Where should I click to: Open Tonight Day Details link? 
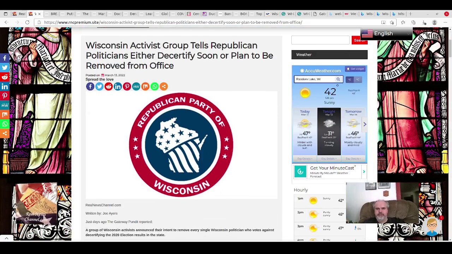[329, 159]
